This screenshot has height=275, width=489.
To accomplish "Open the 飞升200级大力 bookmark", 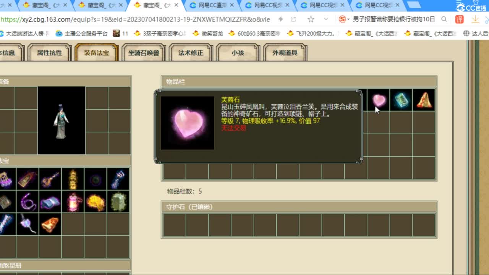I will (x=313, y=34).
